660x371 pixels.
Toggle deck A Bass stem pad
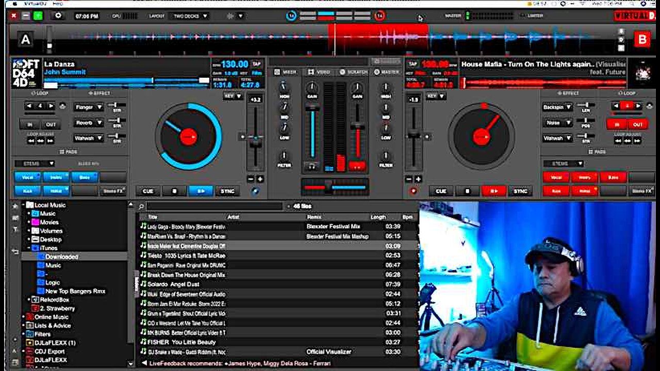point(85,177)
